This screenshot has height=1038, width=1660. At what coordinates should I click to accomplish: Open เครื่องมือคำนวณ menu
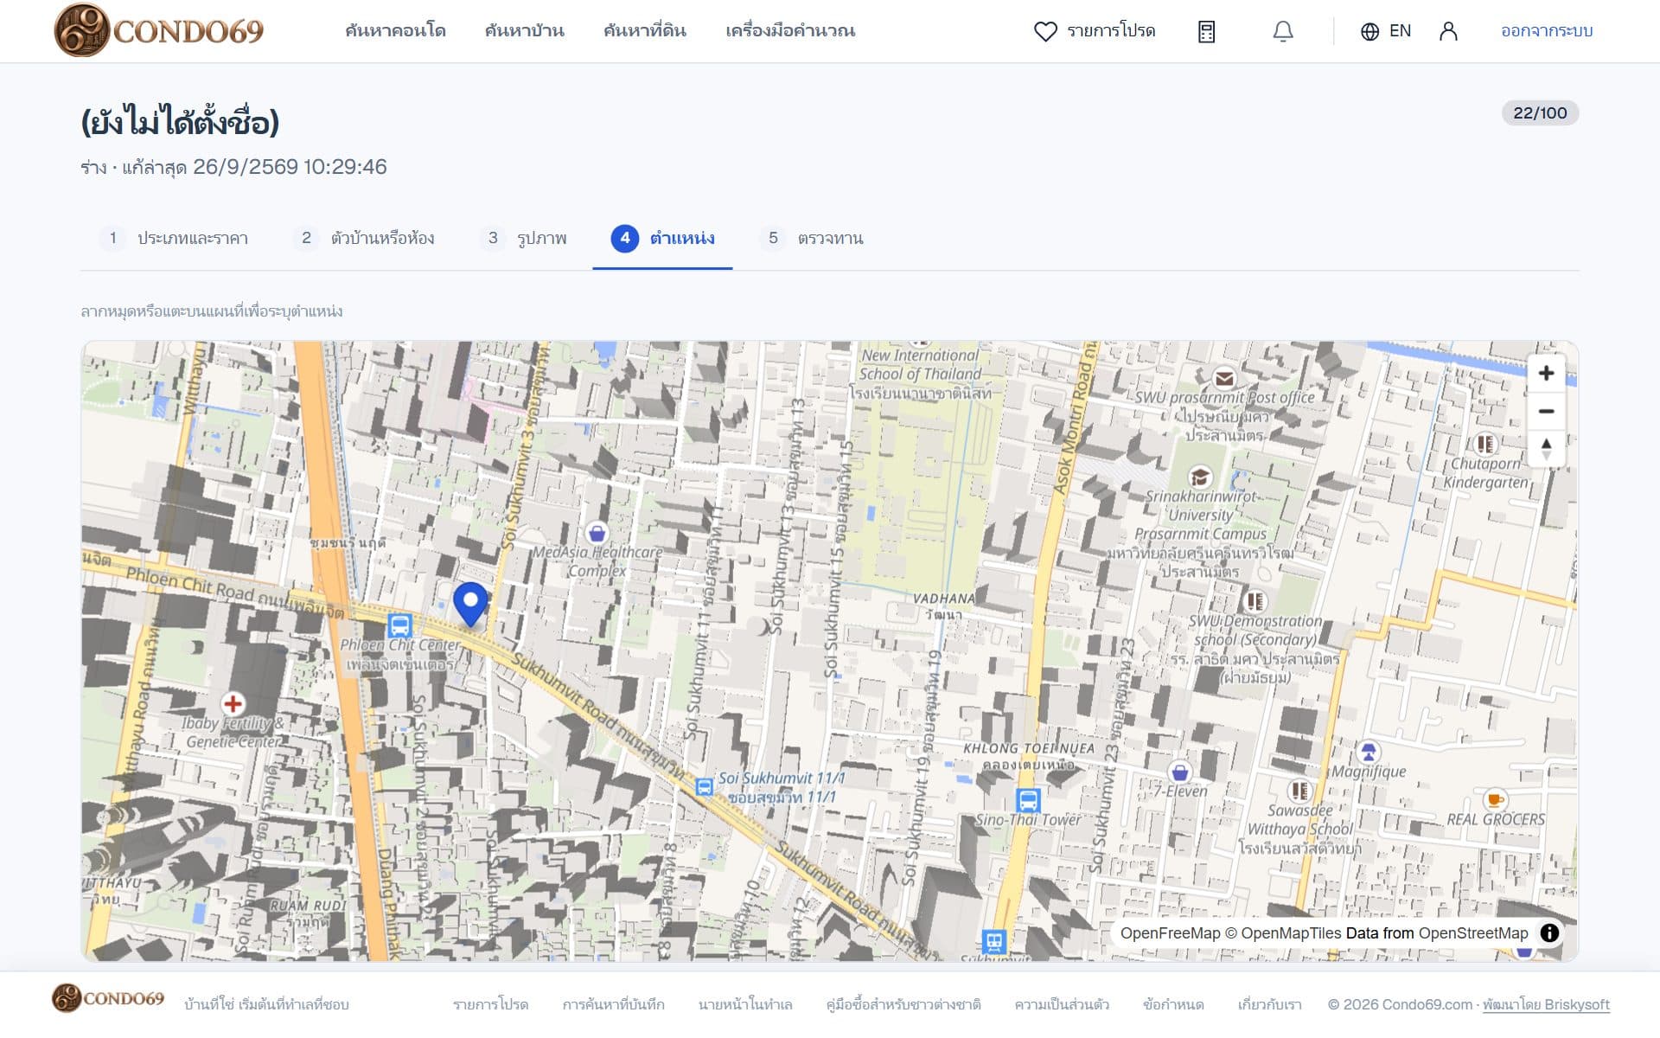(790, 31)
